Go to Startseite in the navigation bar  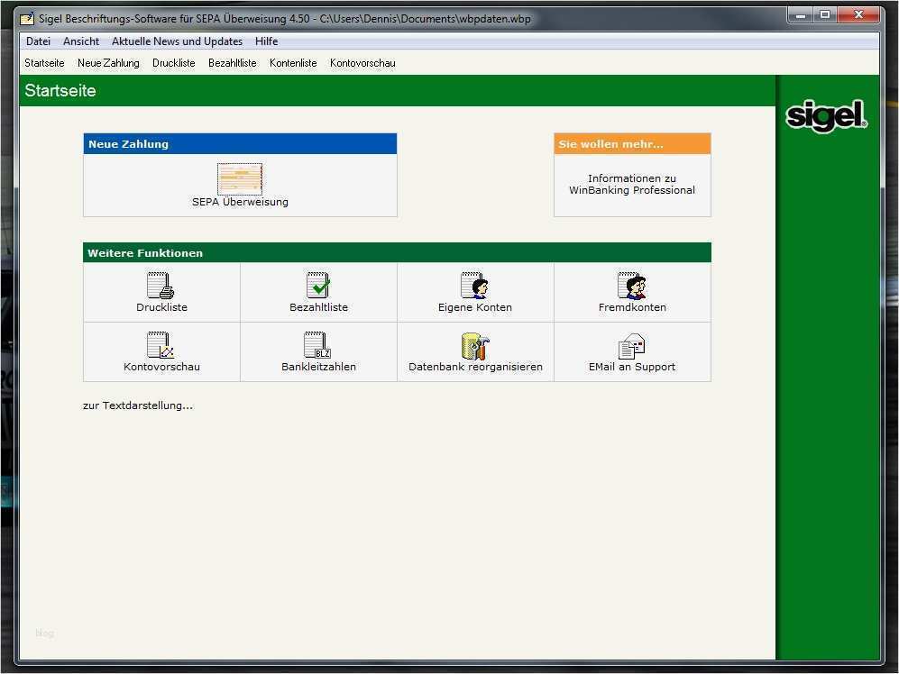pyautogui.click(x=44, y=63)
